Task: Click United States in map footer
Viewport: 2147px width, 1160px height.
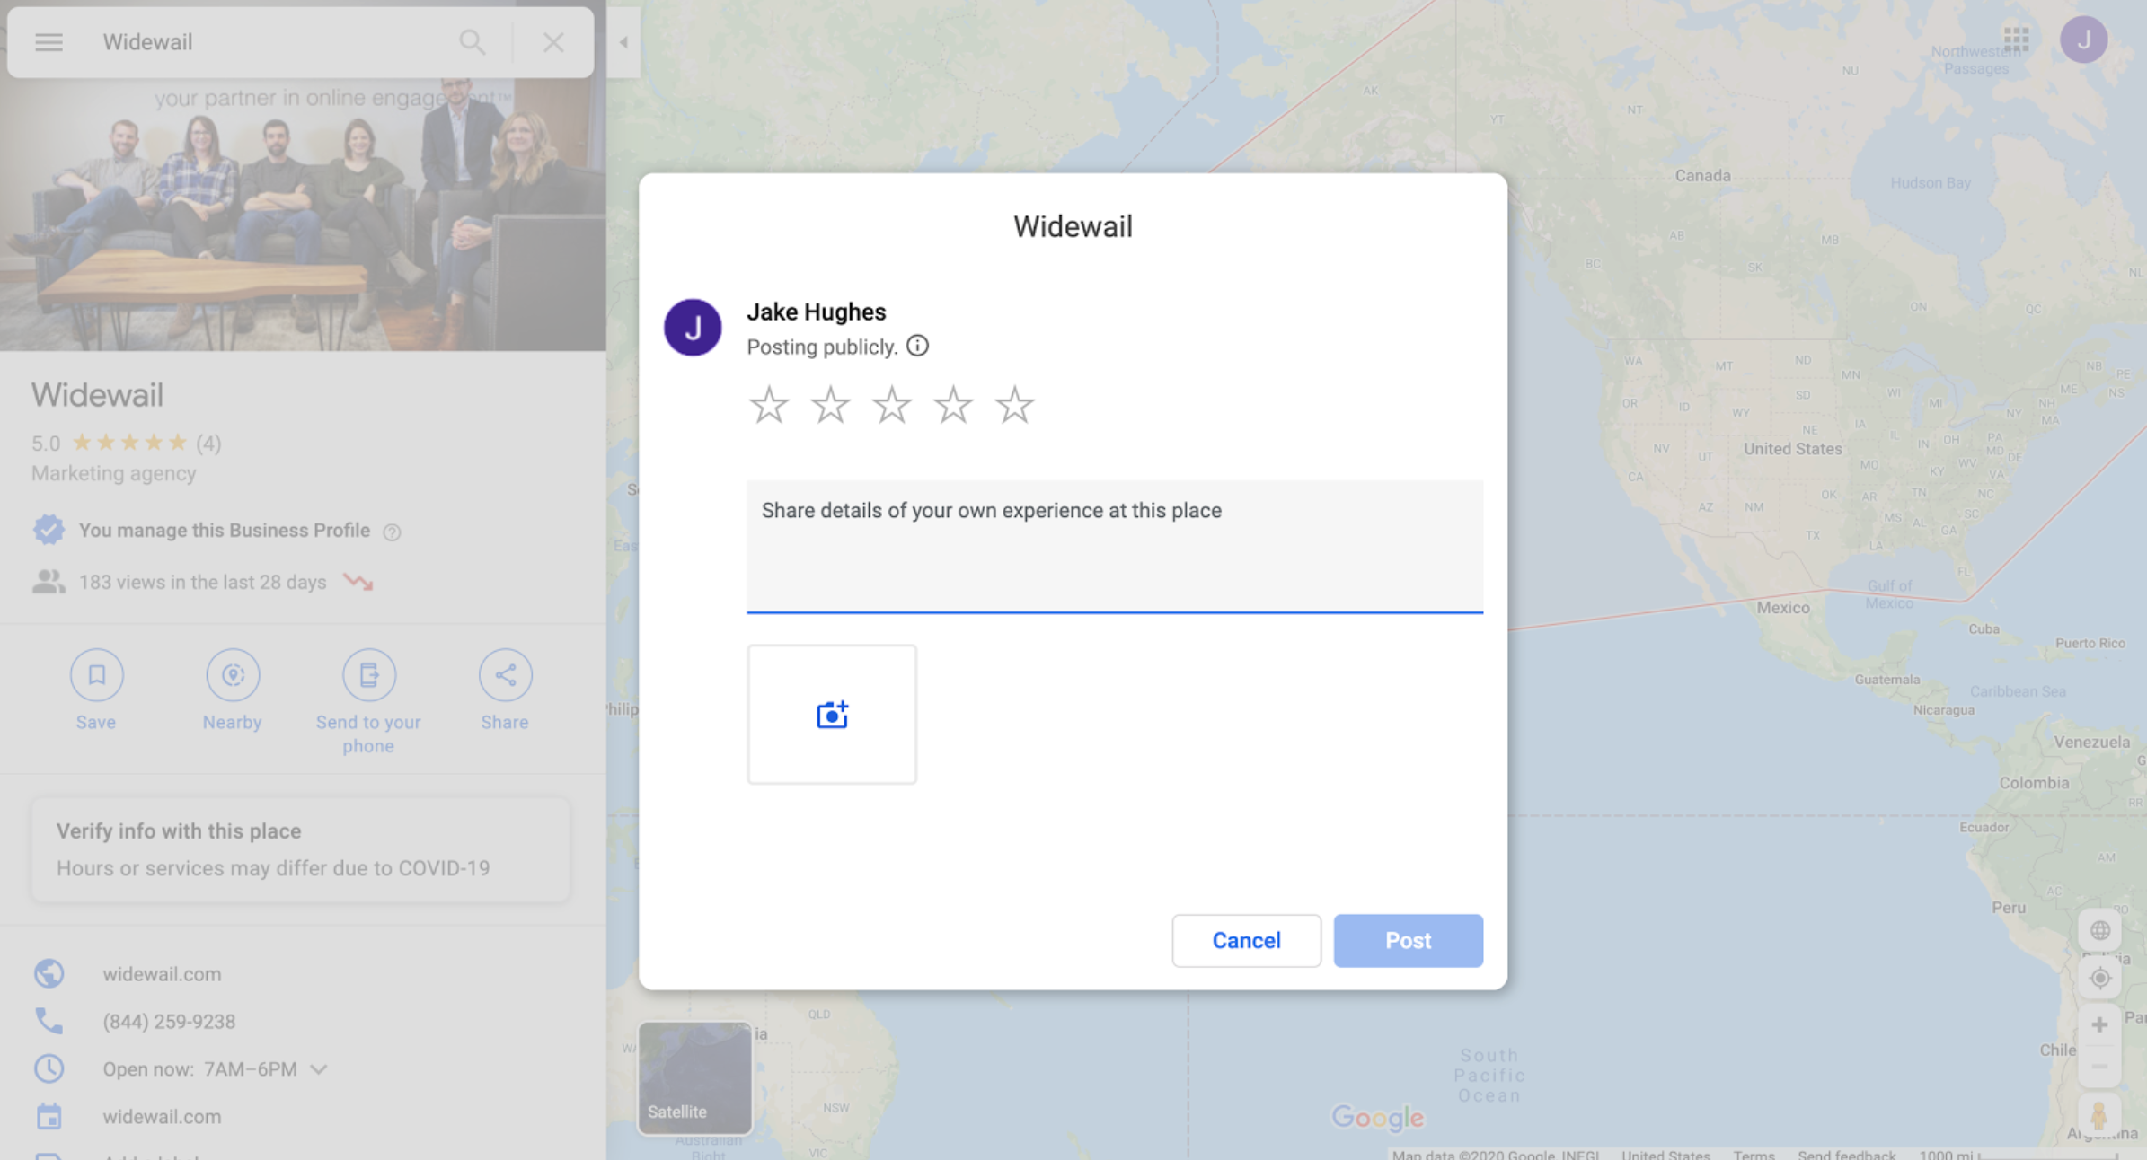Action: click(x=1665, y=1154)
